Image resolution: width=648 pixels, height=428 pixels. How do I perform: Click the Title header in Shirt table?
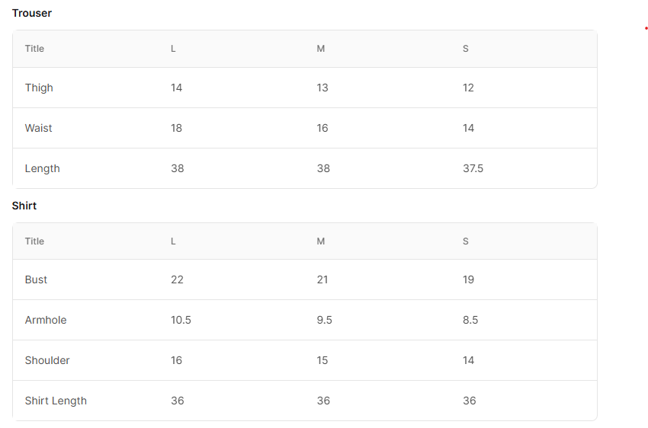(x=34, y=241)
